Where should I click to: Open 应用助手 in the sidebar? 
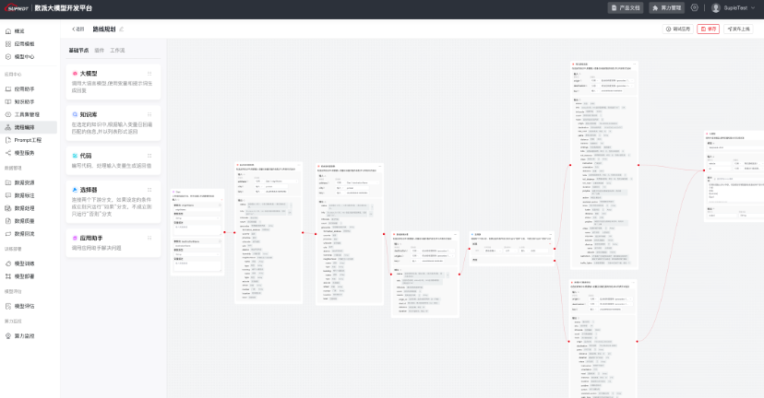[x=24, y=89]
